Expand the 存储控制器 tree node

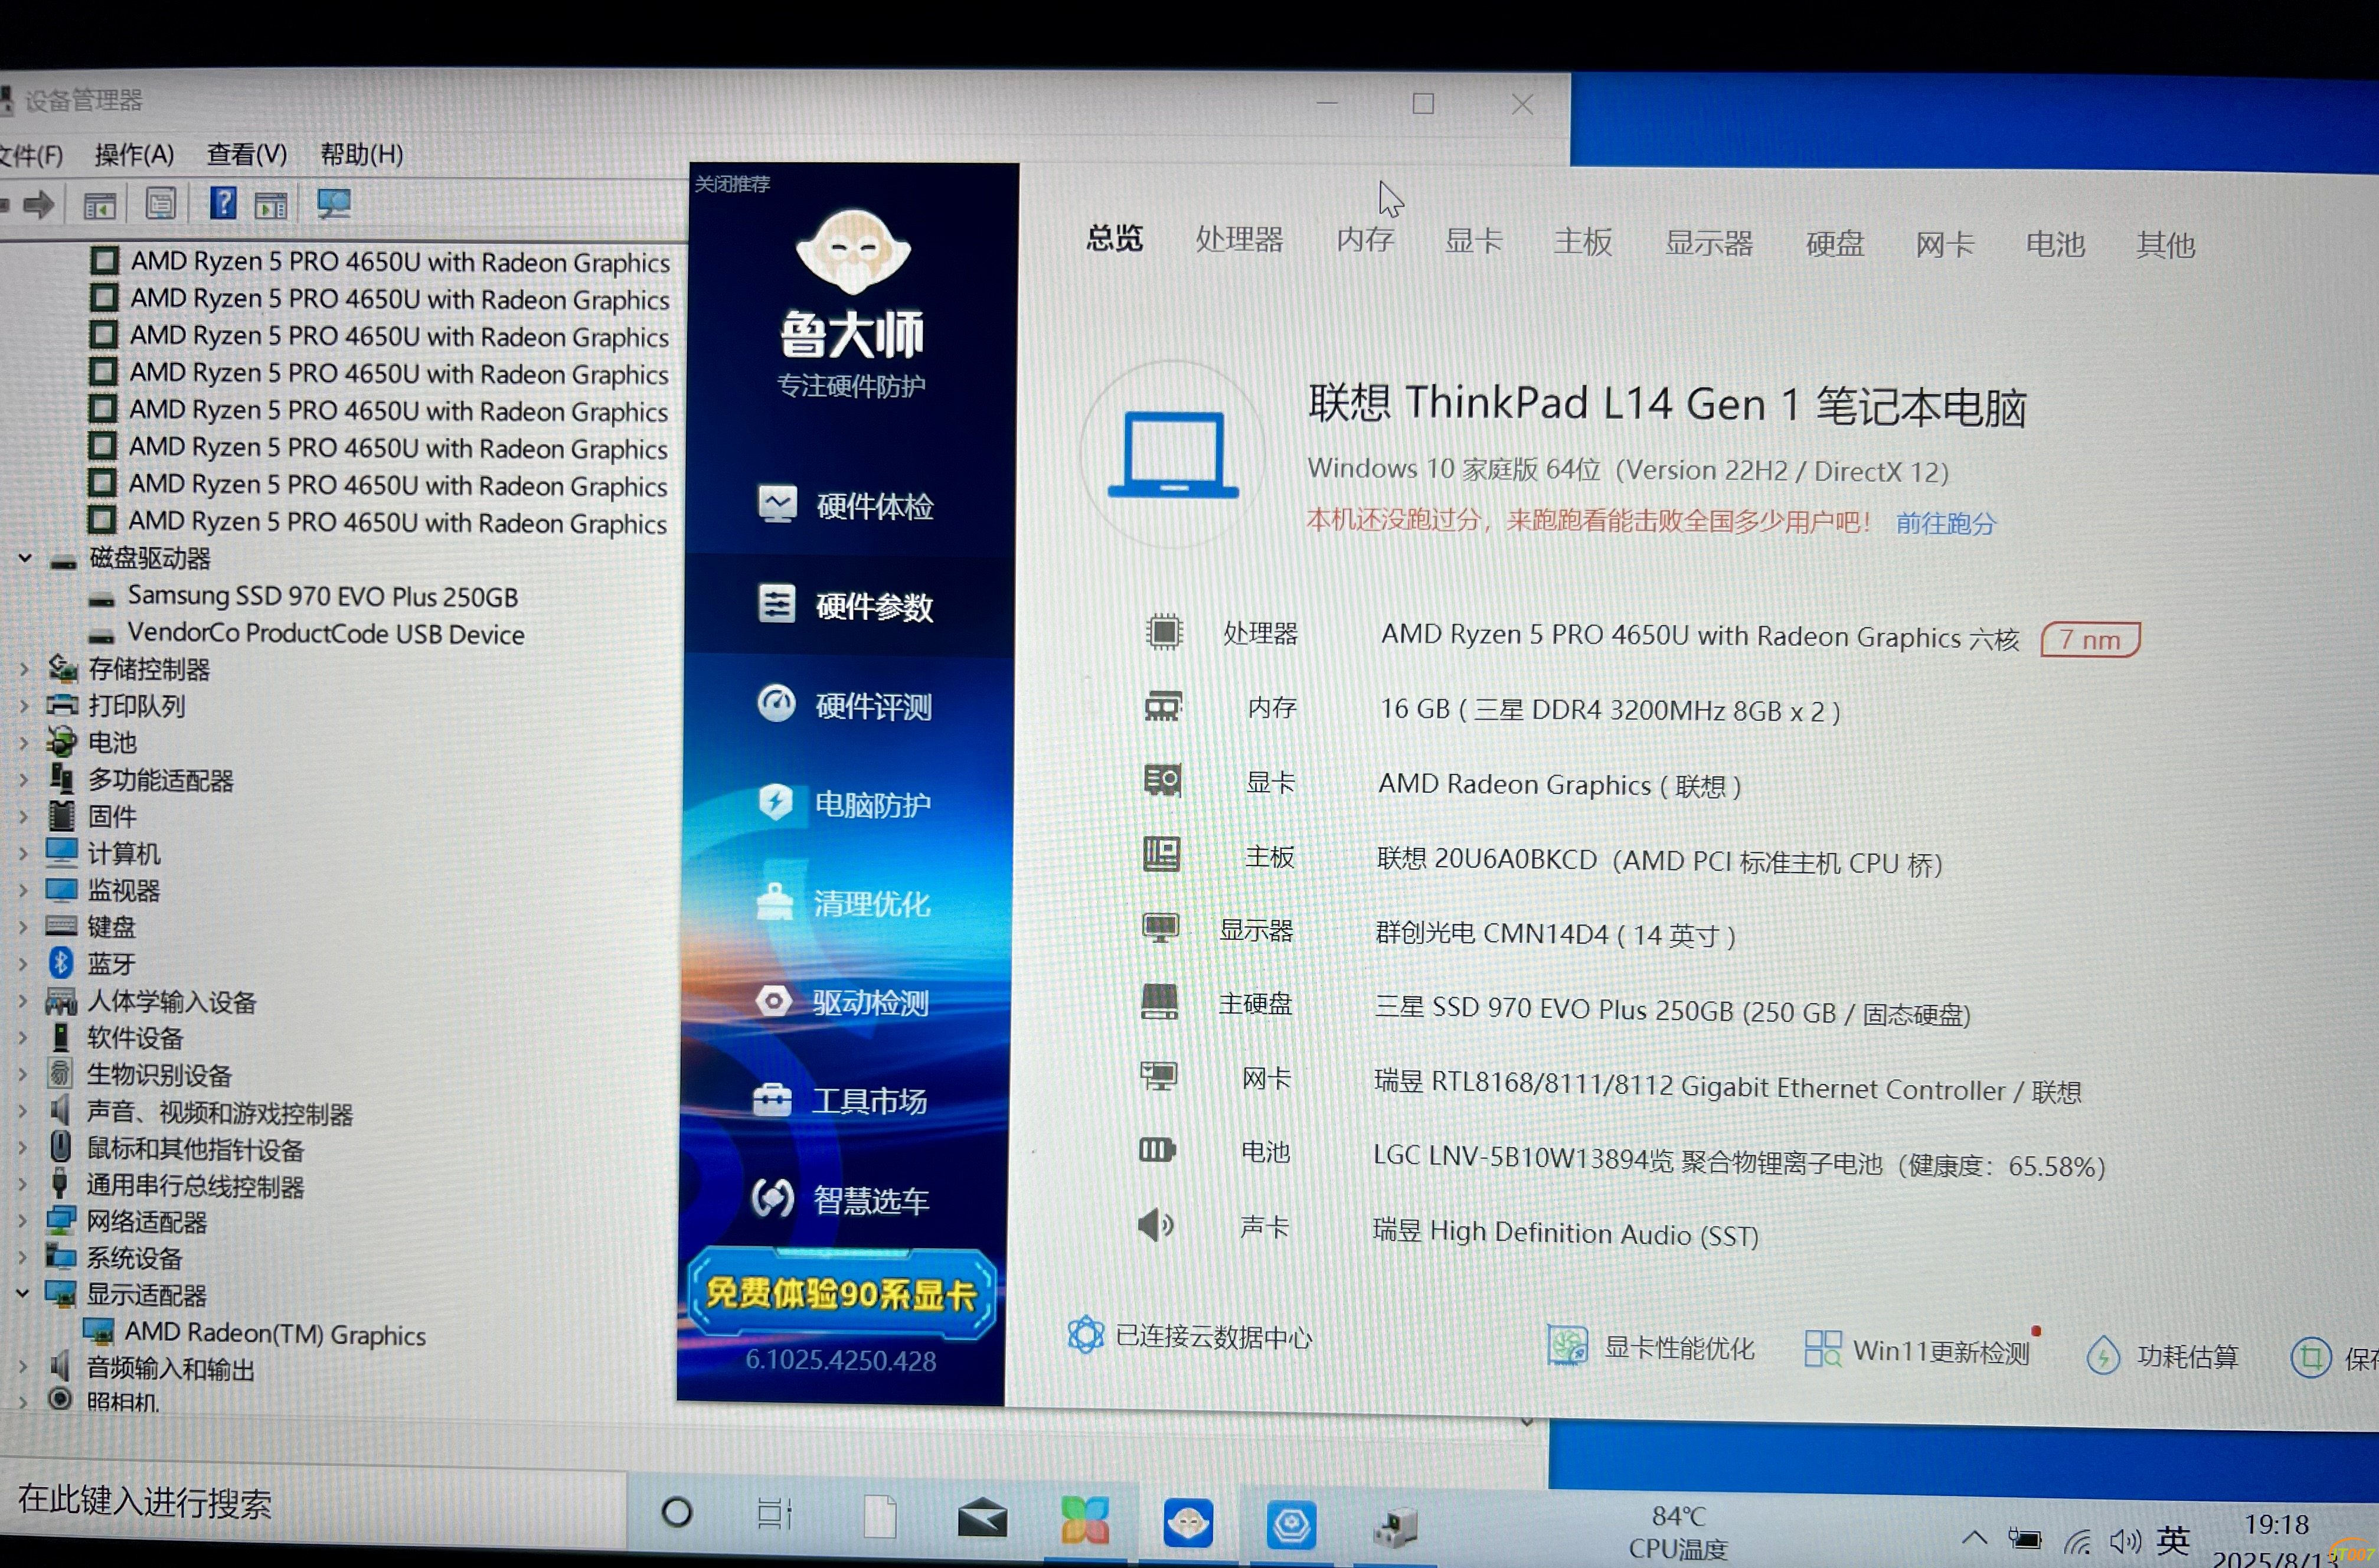pos(24,669)
